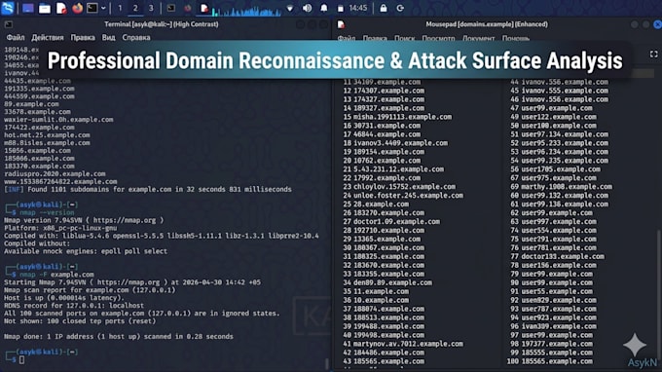This screenshot has height=372, width=662.
Task: Select the Terminal window button in the taskbar
Action: pyautogui.click(x=171, y=8)
